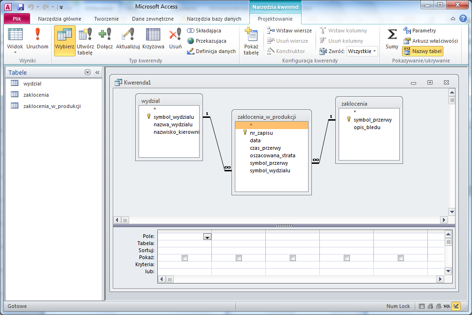The height and width of the screenshot is (315, 472).
Task: Select the Wybierz query type
Action: [64, 41]
